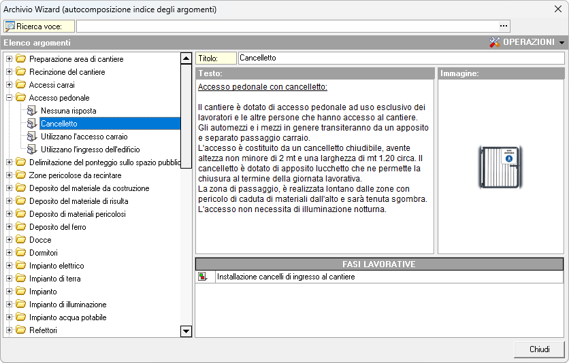Open the OPERAZIONI tools menu

point(527,42)
